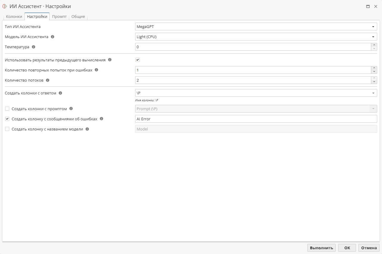
Task: Click info icon for Количество повторных попыток
Action: click(x=96, y=70)
